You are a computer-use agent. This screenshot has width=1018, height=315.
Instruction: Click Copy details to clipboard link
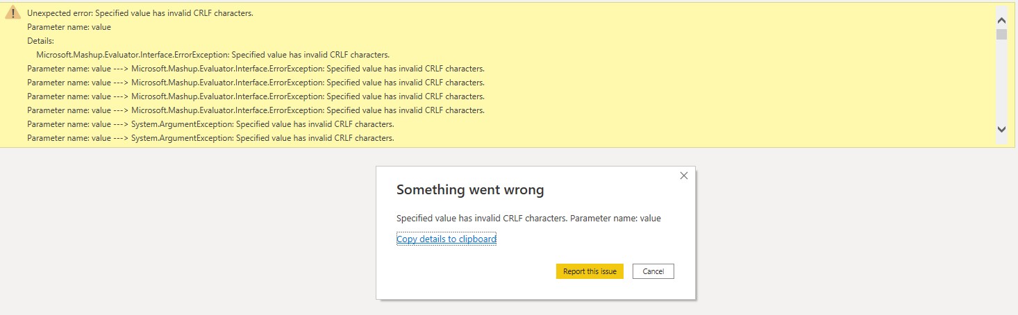click(447, 239)
